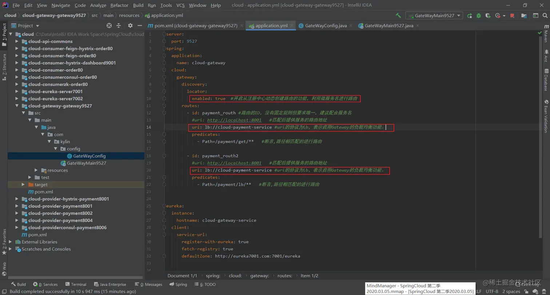Toggle the Web side tab
Image resolution: width=550 pixels, height=295 pixels.
(4, 269)
